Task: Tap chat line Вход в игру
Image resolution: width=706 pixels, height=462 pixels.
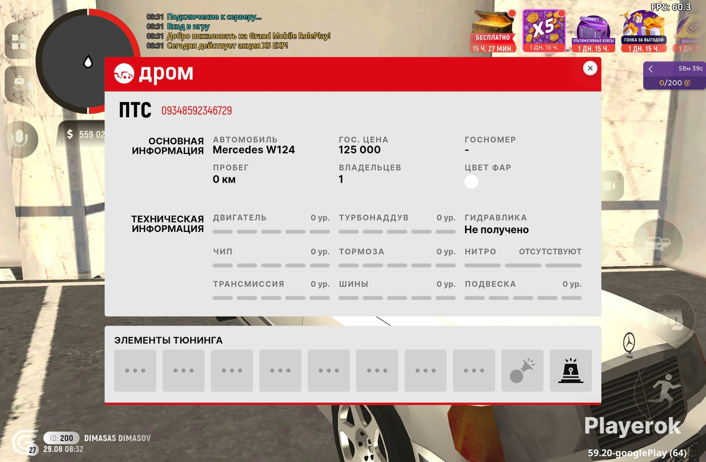Action: [188, 26]
